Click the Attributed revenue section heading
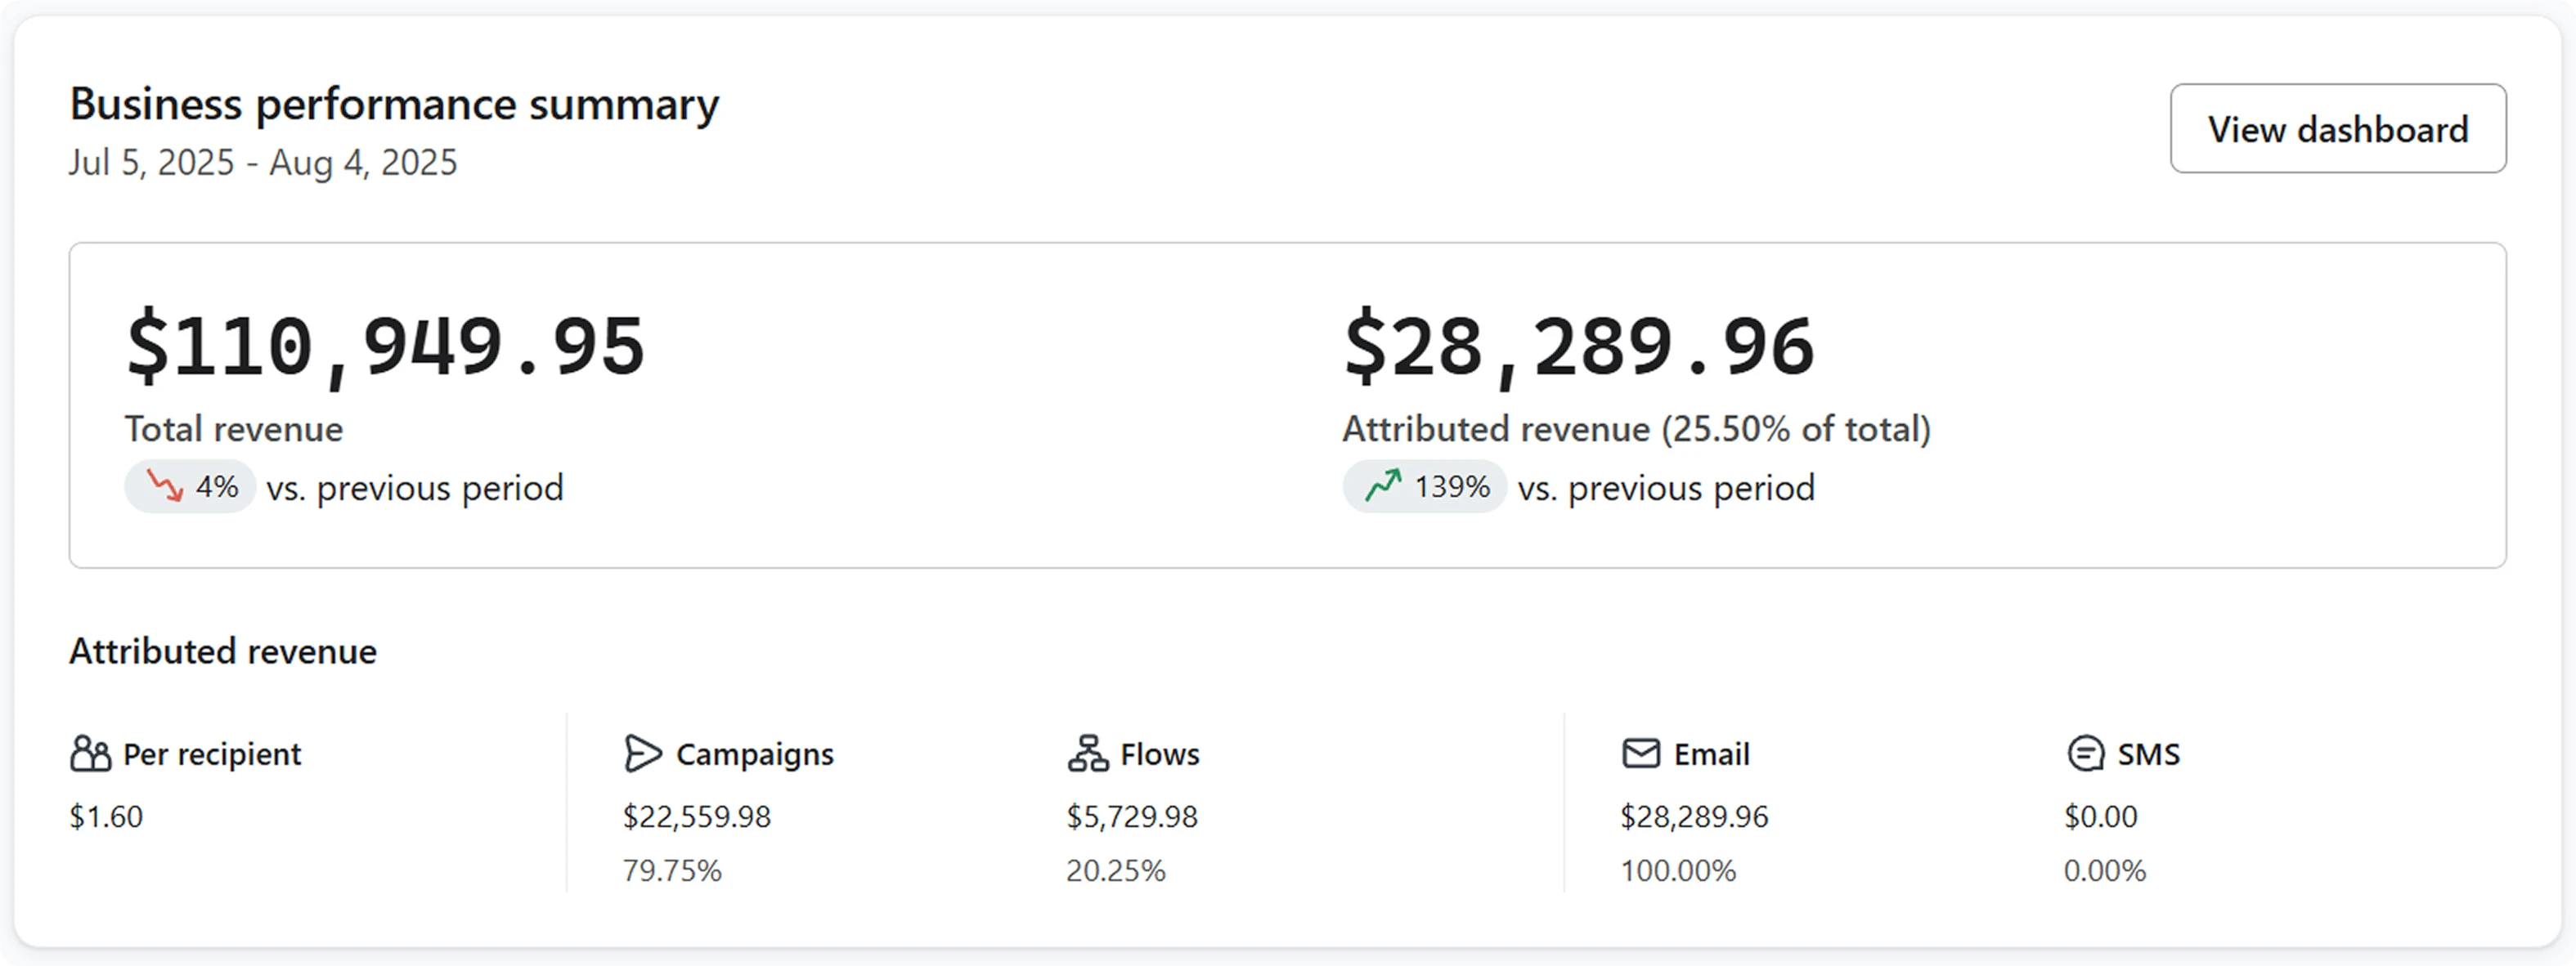Image resolution: width=2576 pixels, height=966 pixels. [x=223, y=651]
